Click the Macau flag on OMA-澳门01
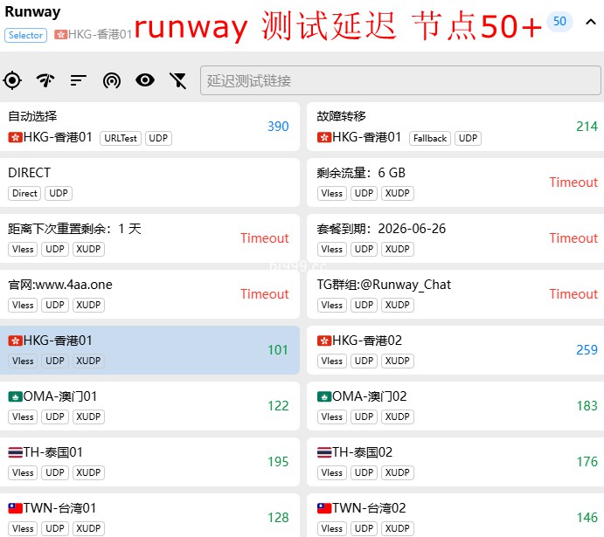Screen dimensions: 604x537 (x=16, y=396)
